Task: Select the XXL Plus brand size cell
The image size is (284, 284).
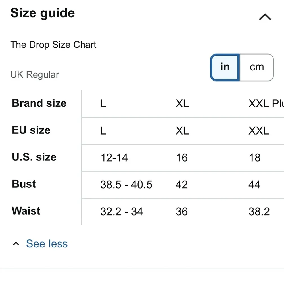Action: (266, 104)
